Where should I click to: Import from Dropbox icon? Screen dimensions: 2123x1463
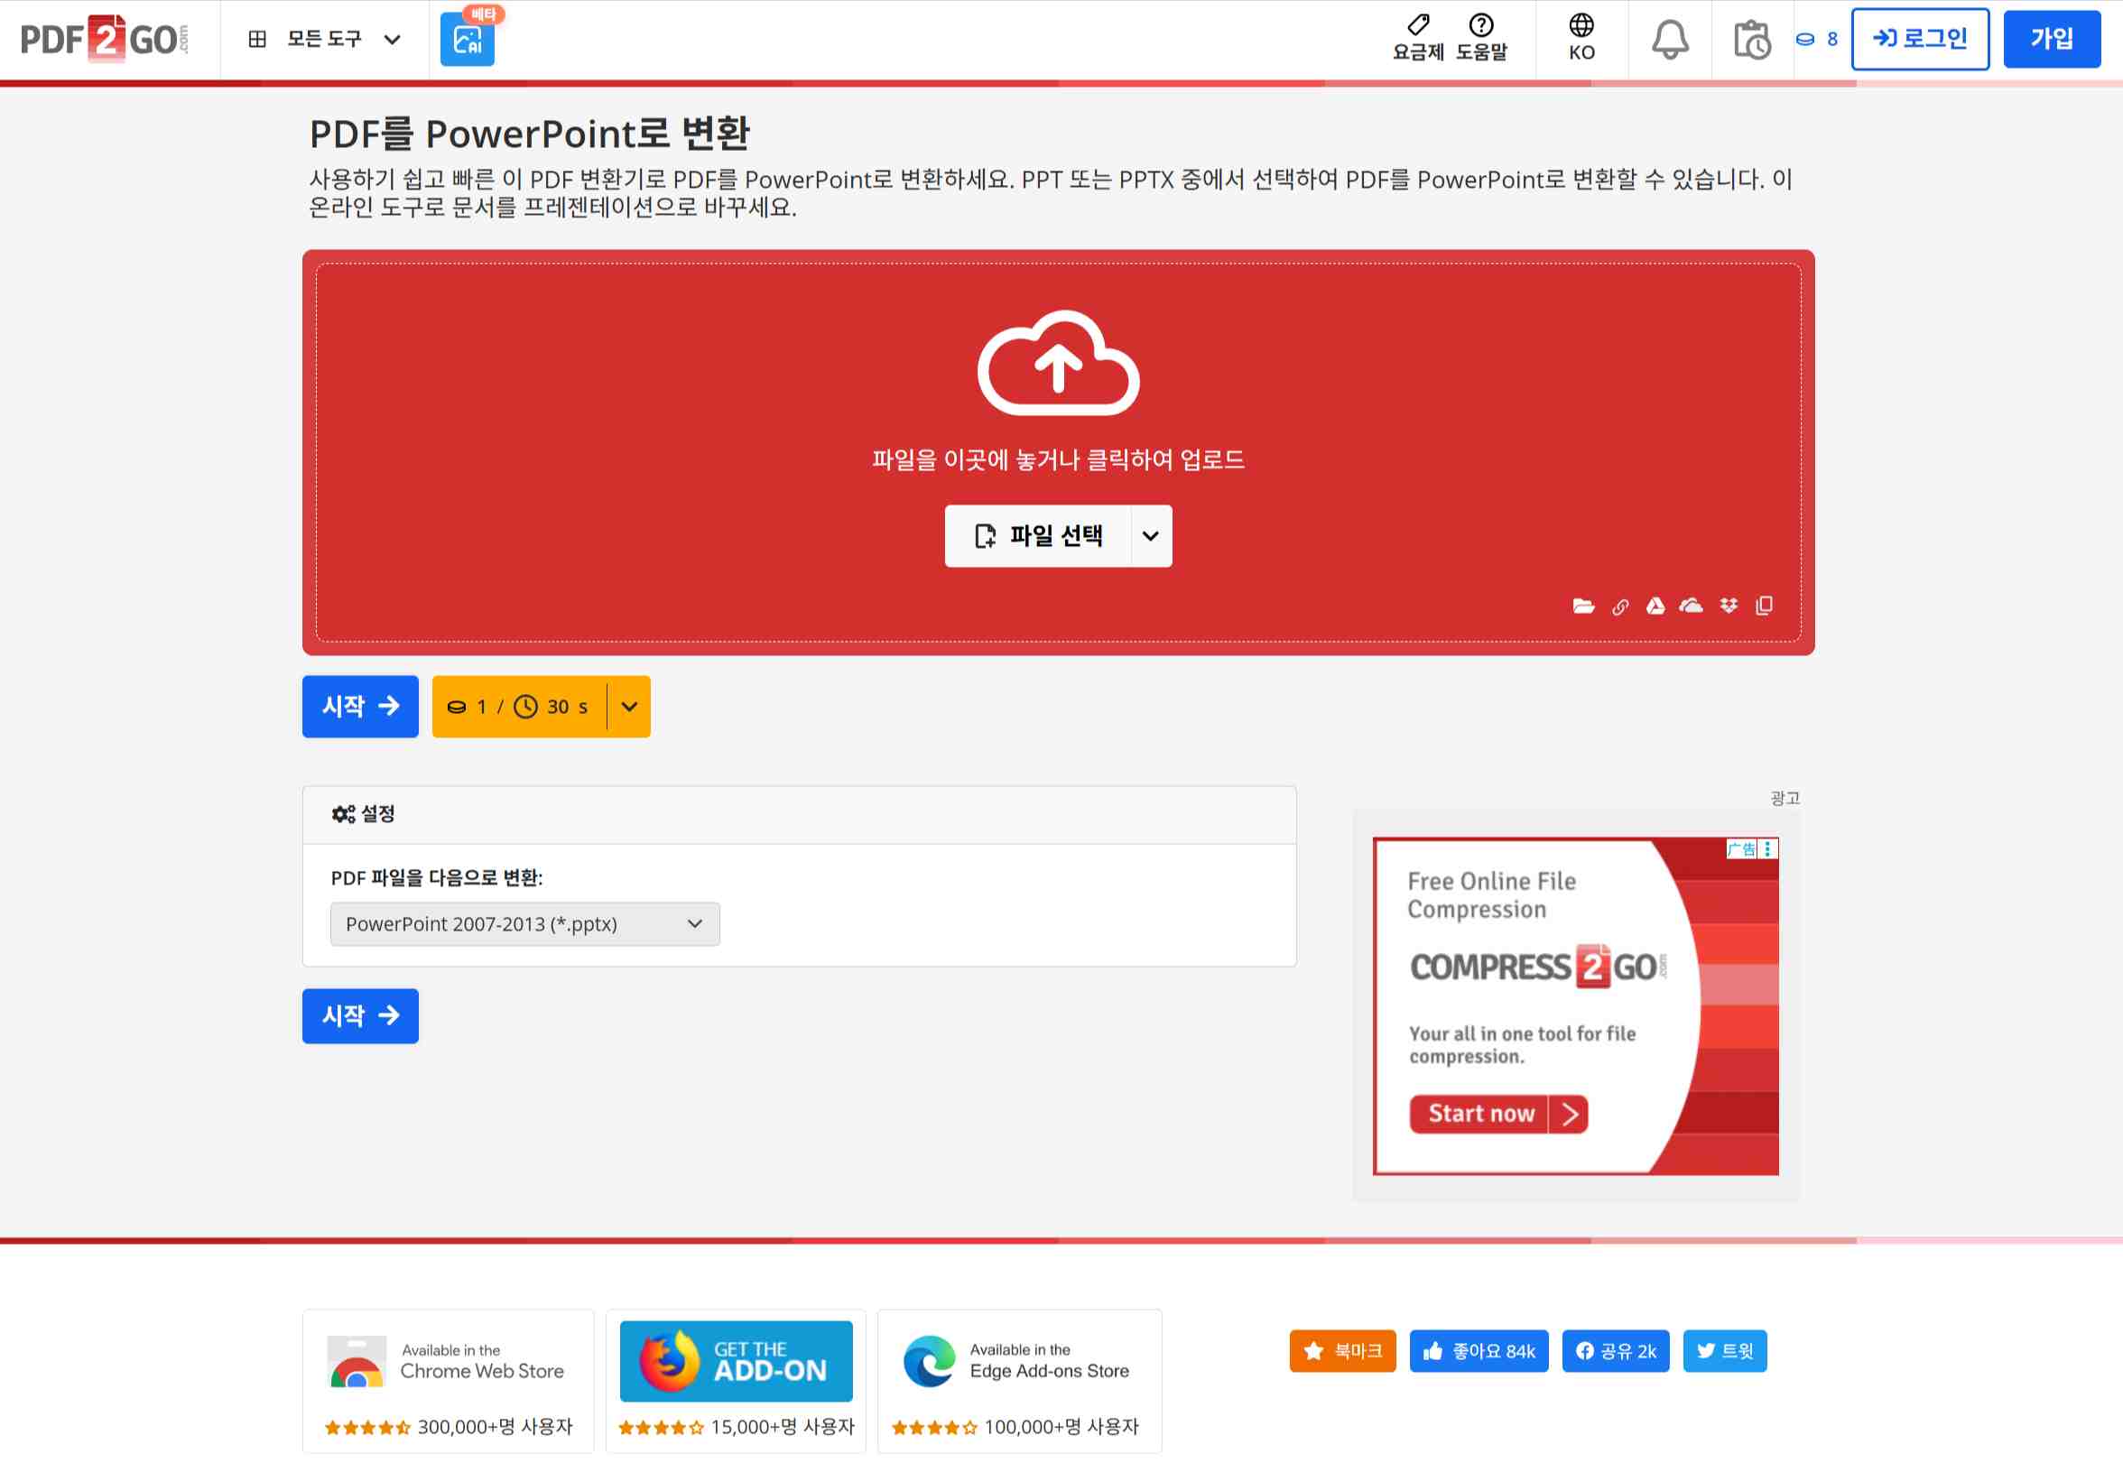[x=1729, y=605]
